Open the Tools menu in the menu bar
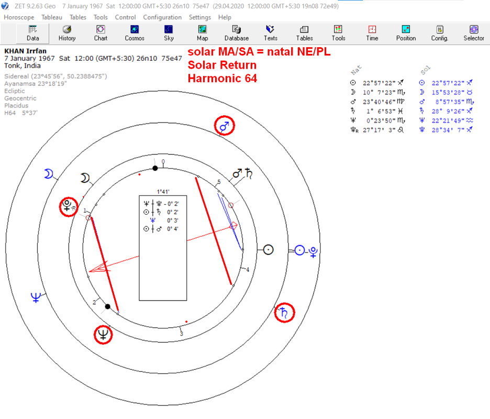Image resolution: width=490 pixels, height=419 pixels. point(101,17)
